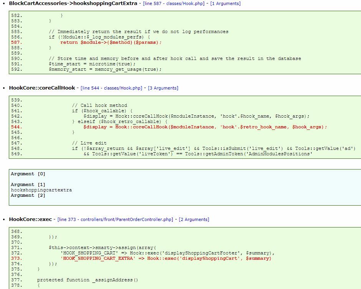Screen dimensions: 361x289
Task: Click the elseif ($hook_retro_callable) line
Action: point(120,121)
